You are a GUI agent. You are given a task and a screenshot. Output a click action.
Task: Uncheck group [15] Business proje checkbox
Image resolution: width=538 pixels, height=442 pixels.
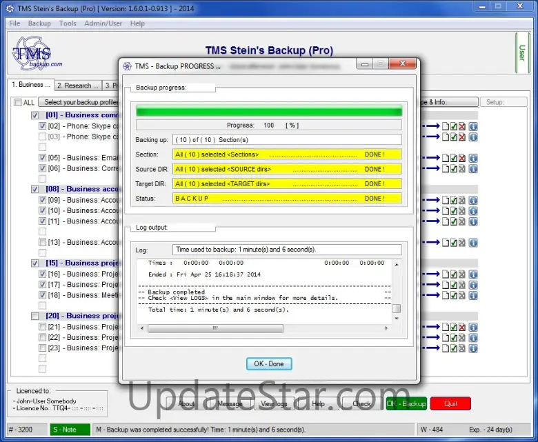[x=34, y=263]
